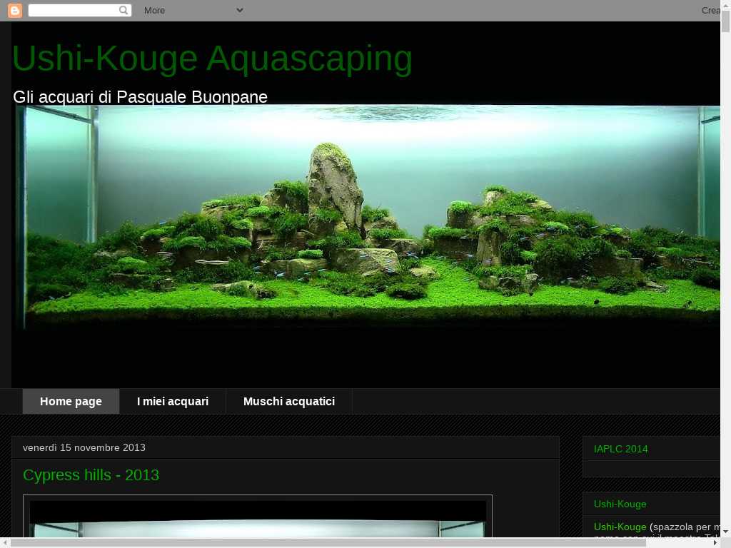Click the horizontal scrollbar left arrow
731x548 pixels.
click(x=5, y=543)
